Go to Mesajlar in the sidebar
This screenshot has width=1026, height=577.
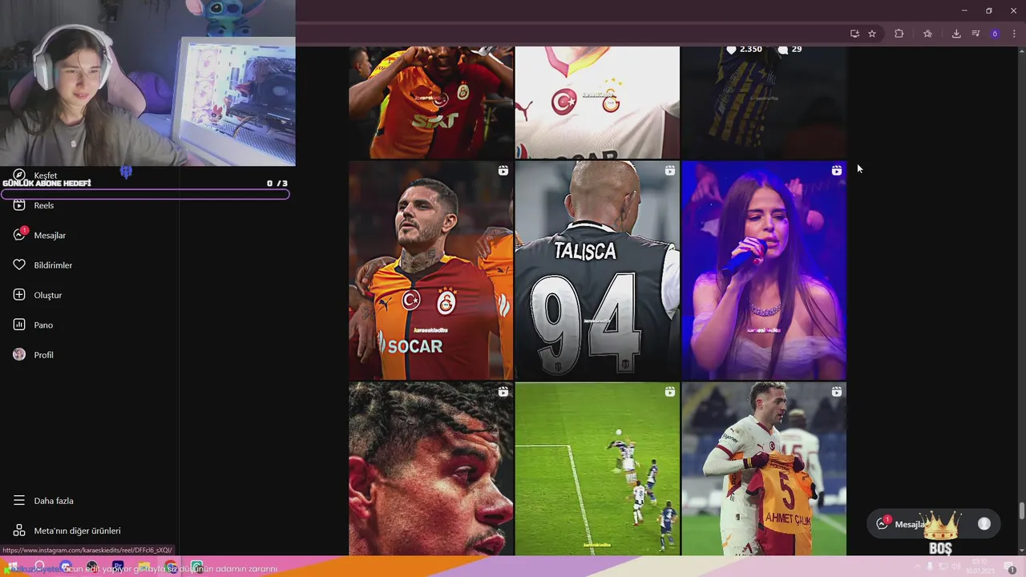(x=50, y=236)
